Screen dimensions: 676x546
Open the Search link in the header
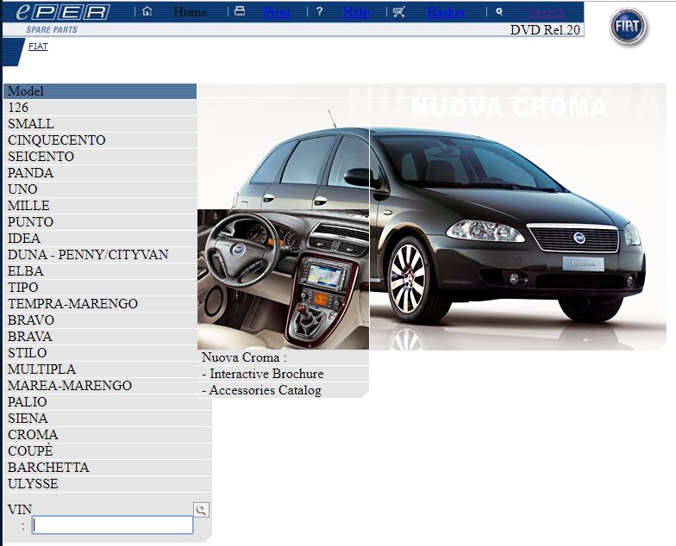tap(545, 12)
